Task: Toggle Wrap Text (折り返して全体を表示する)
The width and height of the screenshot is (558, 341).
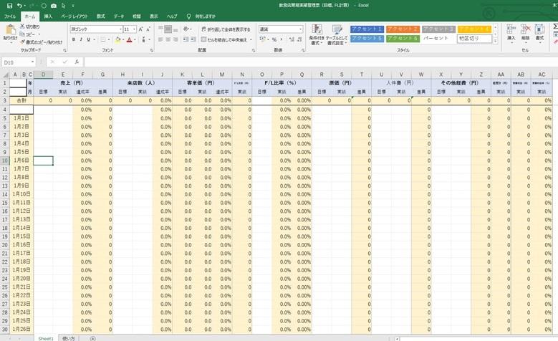Action: (x=226, y=29)
